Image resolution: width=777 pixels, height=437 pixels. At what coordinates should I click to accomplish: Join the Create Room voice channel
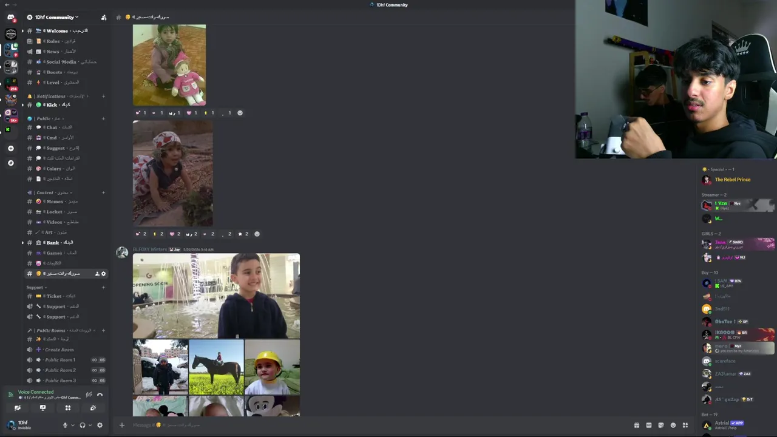click(66, 350)
